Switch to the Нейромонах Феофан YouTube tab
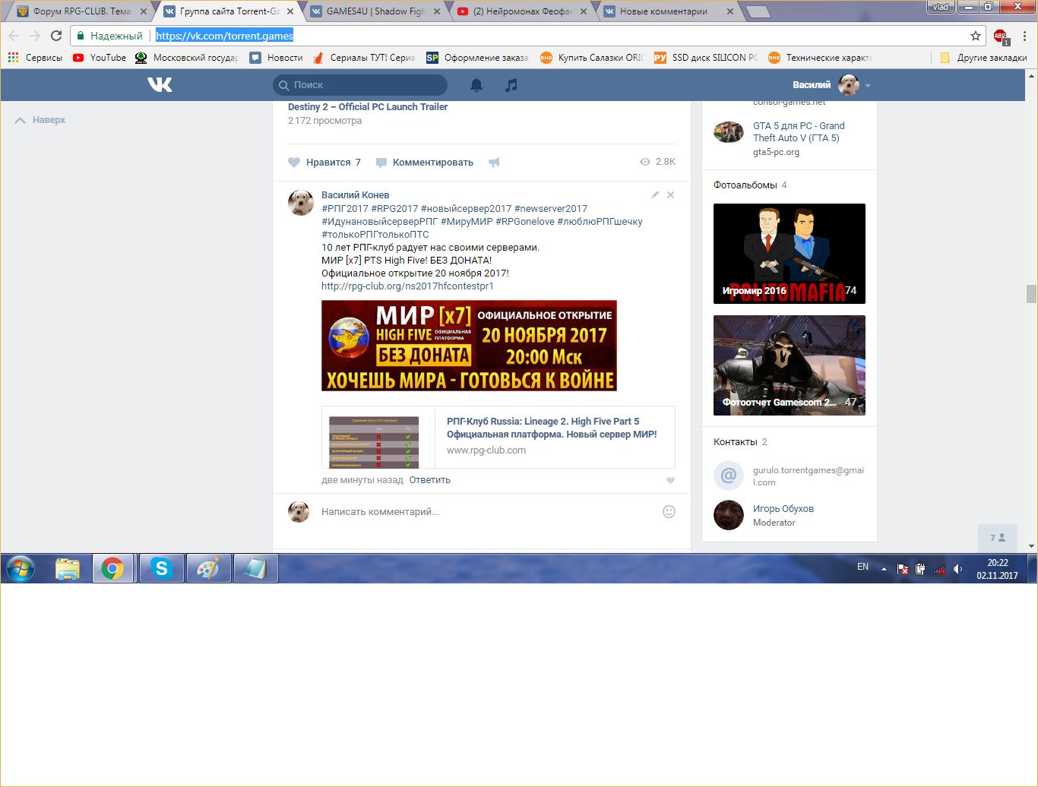The height and width of the screenshot is (787, 1038). (523, 11)
